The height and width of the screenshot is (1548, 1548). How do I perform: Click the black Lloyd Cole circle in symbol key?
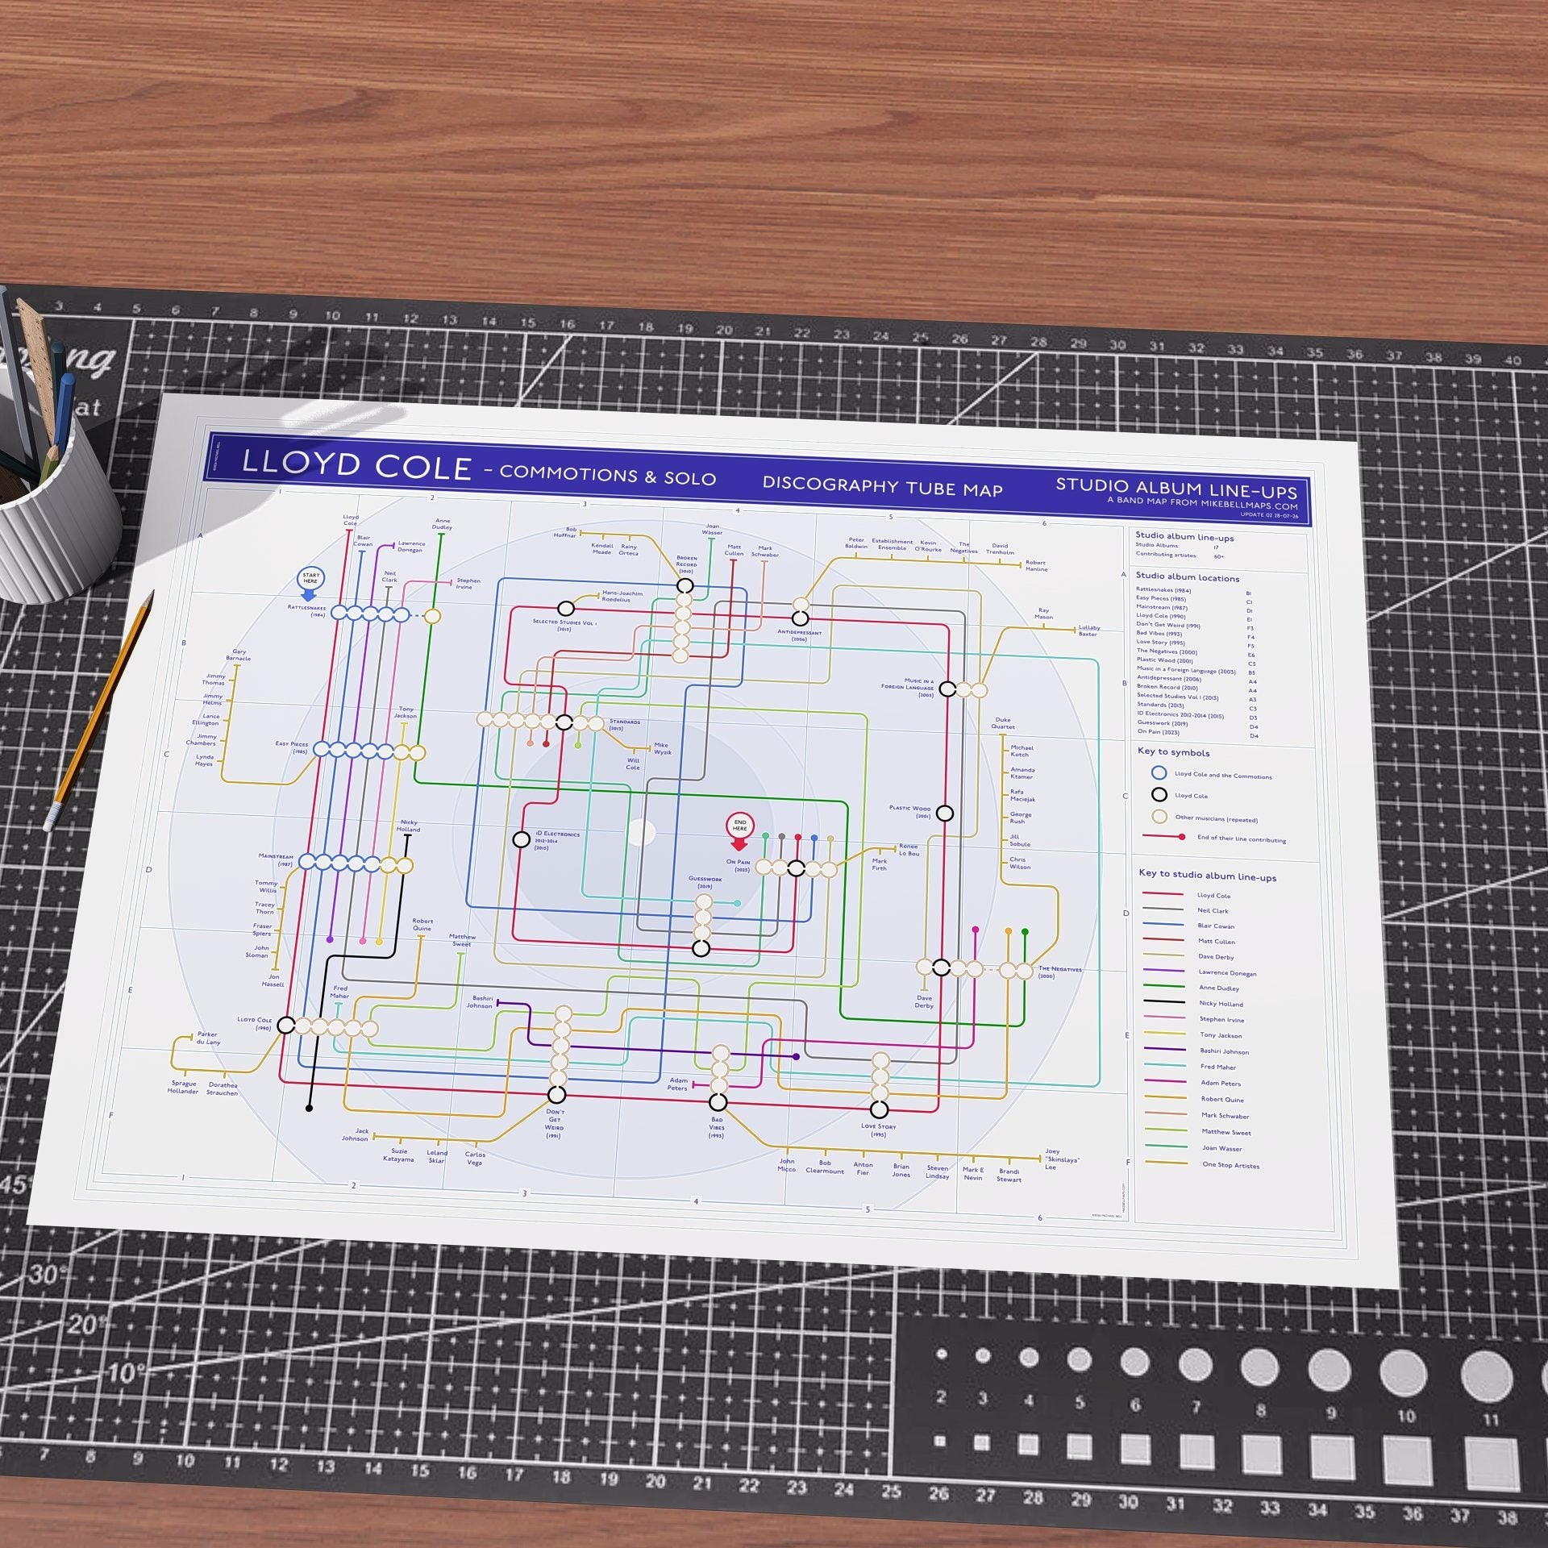(x=1159, y=795)
